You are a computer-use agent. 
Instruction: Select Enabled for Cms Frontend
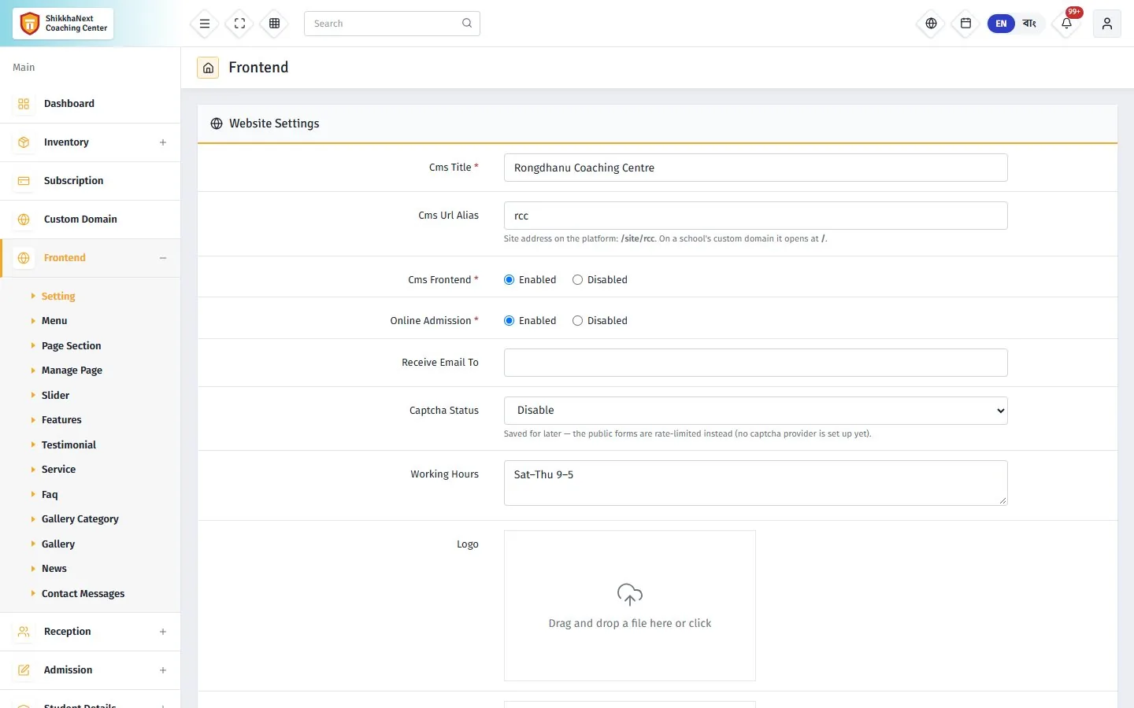[x=510, y=280]
